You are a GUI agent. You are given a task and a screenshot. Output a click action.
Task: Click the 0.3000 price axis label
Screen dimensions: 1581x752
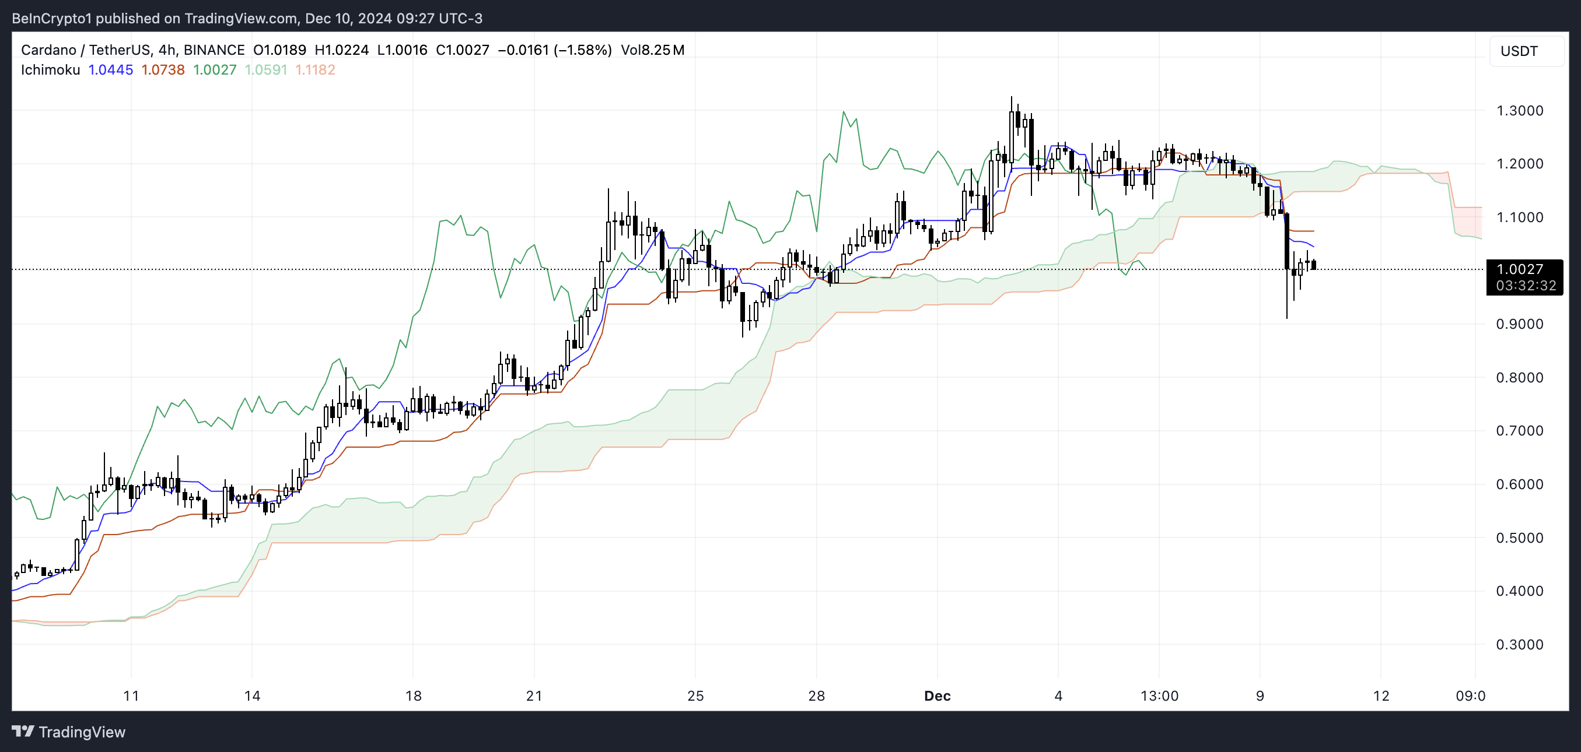[1519, 645]
